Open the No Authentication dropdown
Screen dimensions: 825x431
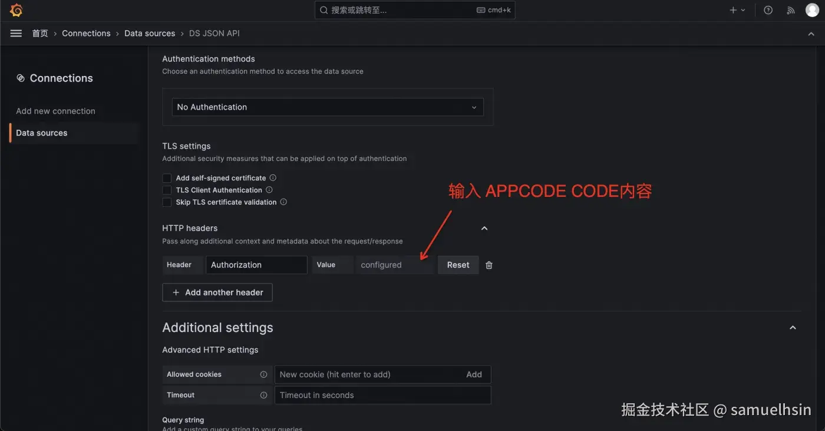[328, 107]
